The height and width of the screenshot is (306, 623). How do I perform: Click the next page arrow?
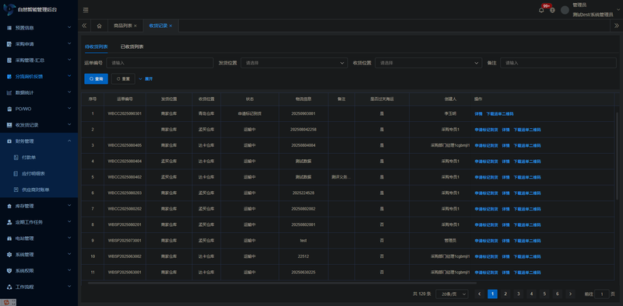pyautogui.click(x=571, y=294)
